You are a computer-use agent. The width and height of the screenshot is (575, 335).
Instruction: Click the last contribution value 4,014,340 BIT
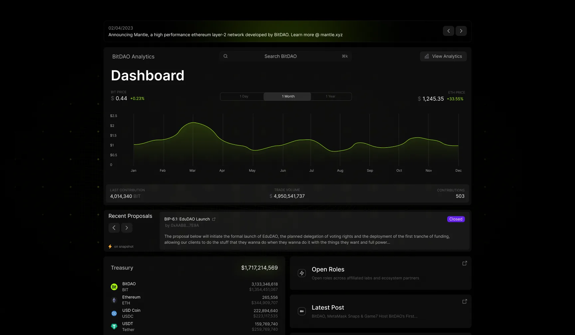click(x=125, y=196)
